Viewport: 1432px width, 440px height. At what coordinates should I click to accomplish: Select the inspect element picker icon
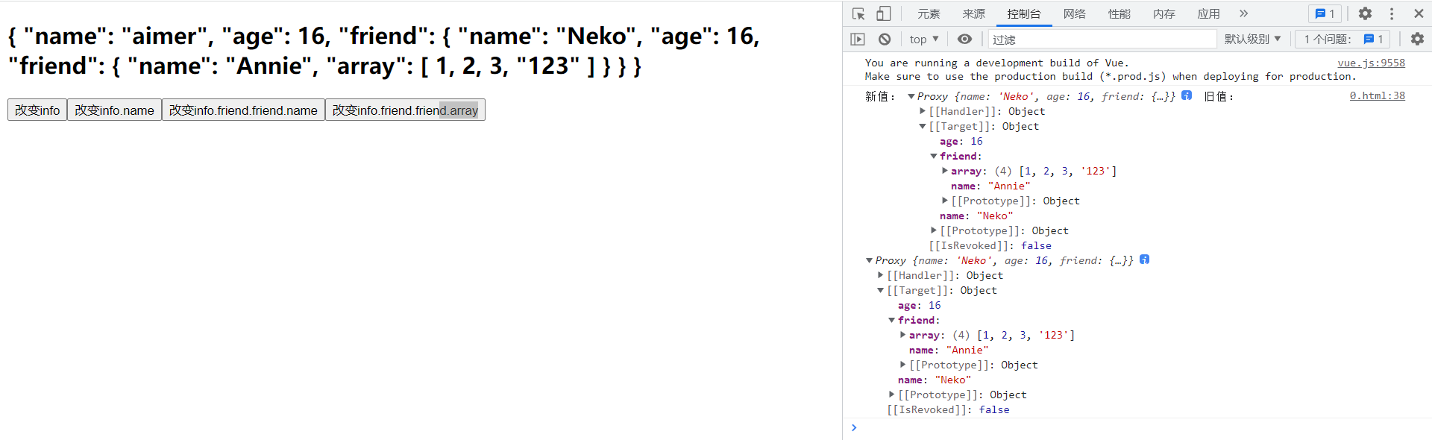point(858,14)
